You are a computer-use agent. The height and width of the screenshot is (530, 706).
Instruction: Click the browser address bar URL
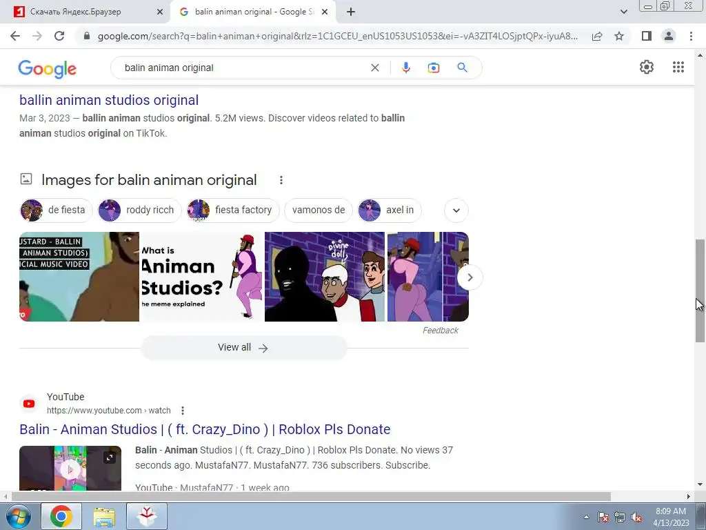pos(338,36)
